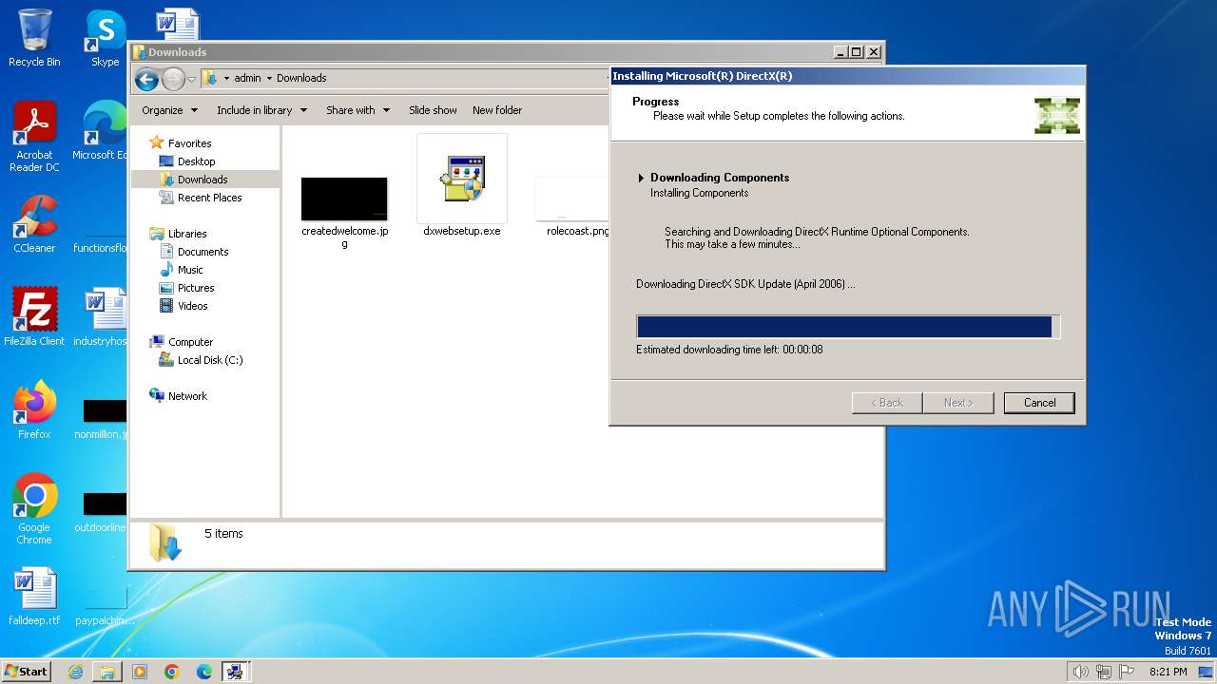Click the DirectX logo in installer header
Image resolution: width=1217 pixels, height=684 pixels.
click(1057, 115)
